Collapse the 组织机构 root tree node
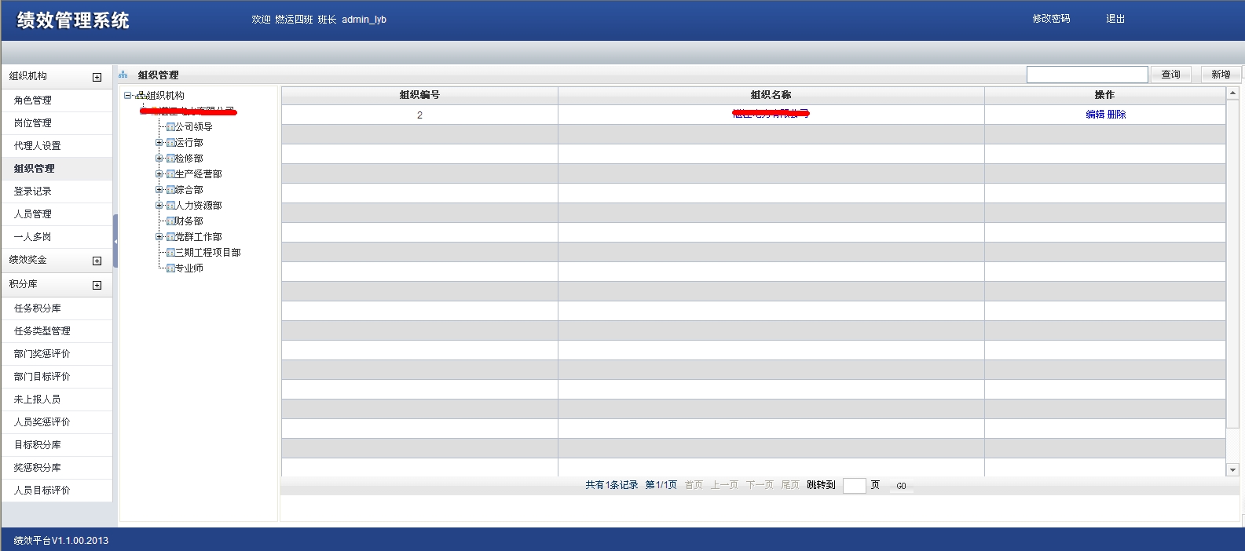 point(127,96)
